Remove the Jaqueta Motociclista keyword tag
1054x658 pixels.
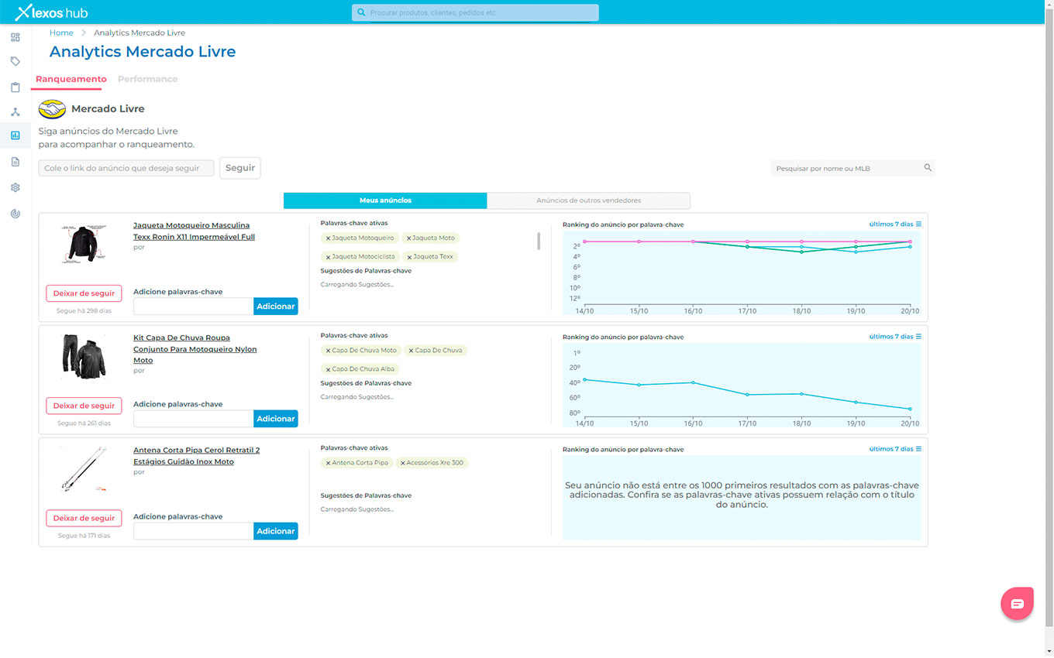[x=328, y=257]
